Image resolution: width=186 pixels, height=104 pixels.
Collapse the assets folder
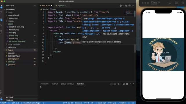pos(10,24)
